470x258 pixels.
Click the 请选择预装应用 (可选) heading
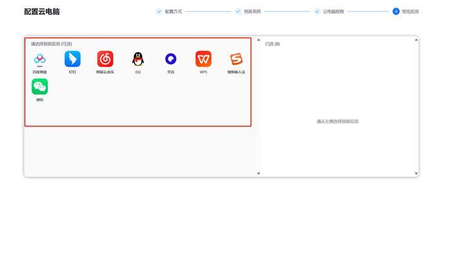(x=51, y=44)
